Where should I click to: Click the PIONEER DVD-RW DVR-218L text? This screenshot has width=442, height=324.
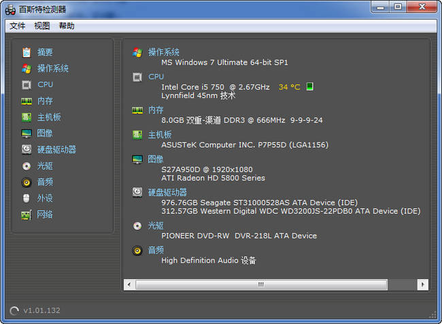(x=239, y=236)
